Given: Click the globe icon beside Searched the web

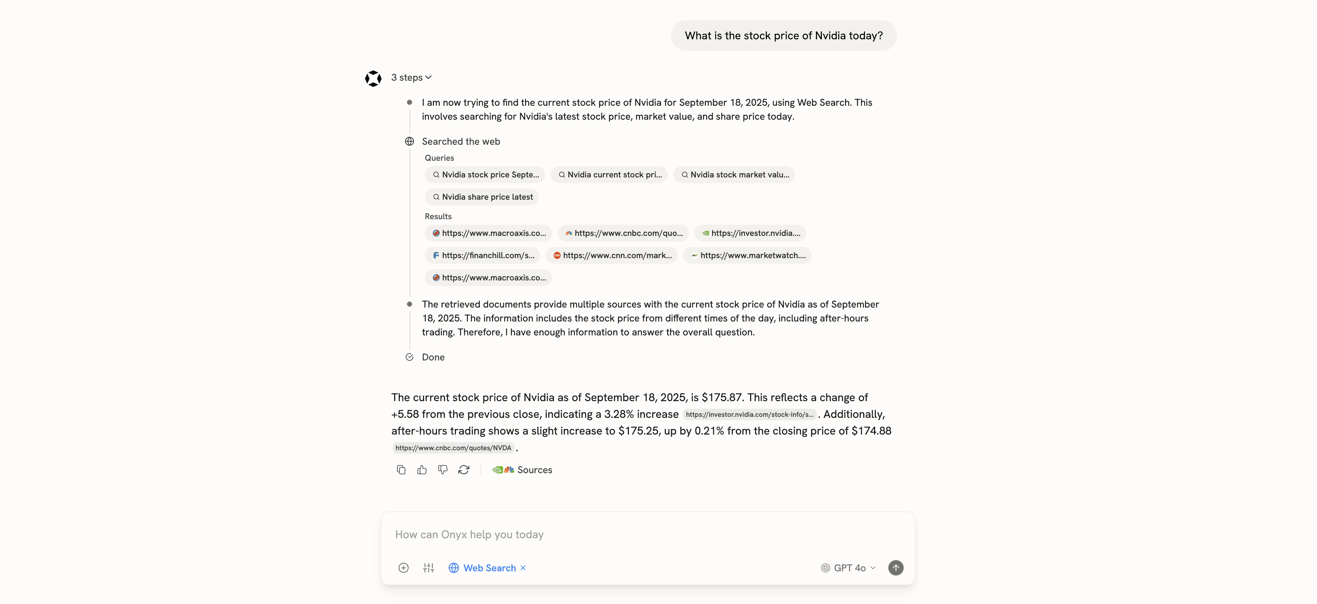Looking at the screenshot, I should 409,141.
